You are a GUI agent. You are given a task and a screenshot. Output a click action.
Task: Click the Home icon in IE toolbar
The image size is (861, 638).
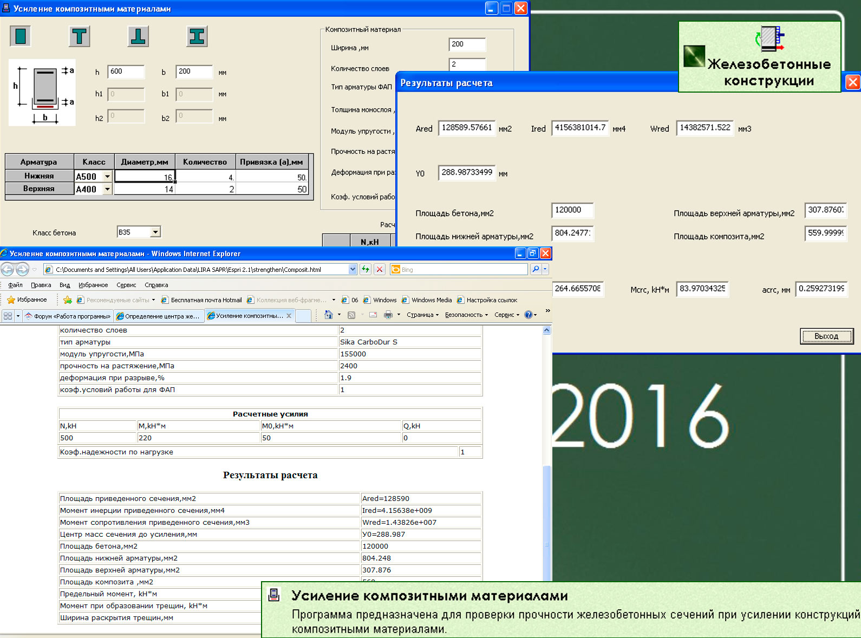(328, 315)
